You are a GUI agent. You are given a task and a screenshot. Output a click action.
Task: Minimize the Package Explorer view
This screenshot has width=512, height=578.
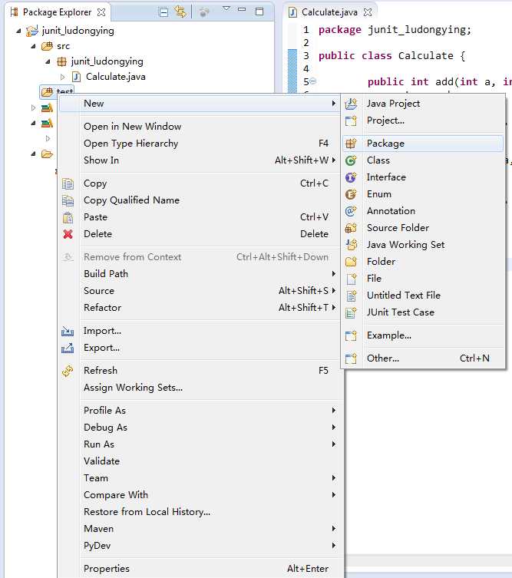point(242,9)
